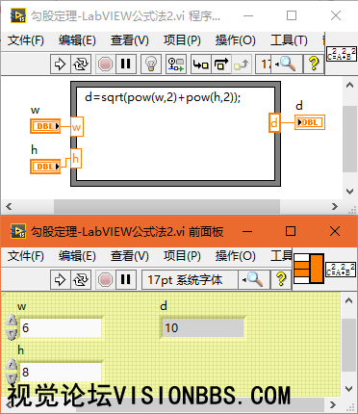Open 查看(V) menu in block diagram window
Screen dimensions: 358x414
pyautogui.click(x=130, y=40)
